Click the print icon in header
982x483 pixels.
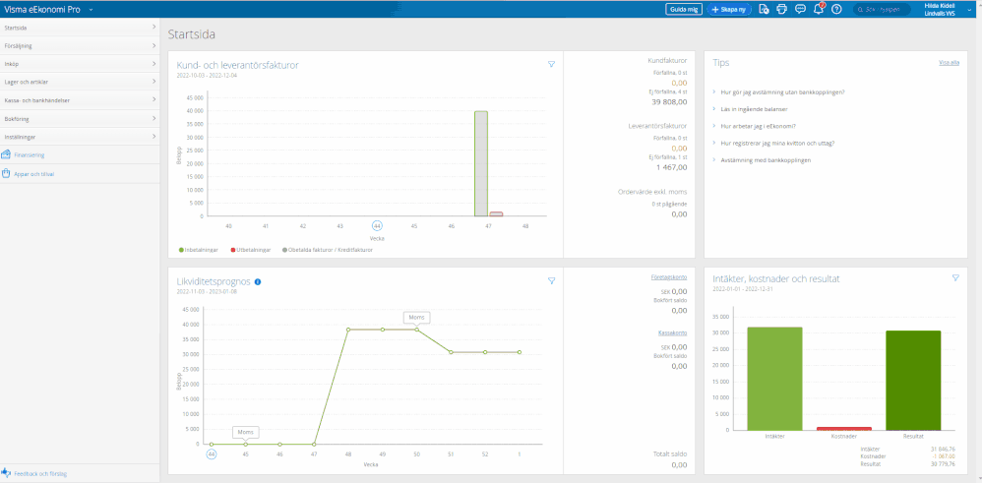(x=781, y=9)
